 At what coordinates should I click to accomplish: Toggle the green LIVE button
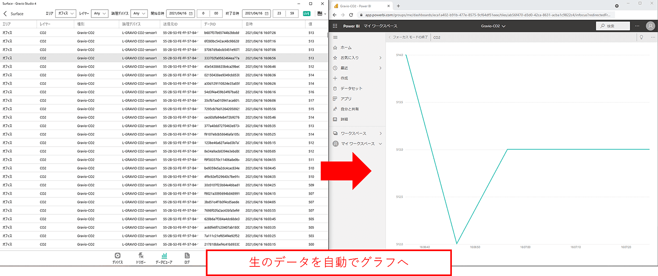click(307, 14)
